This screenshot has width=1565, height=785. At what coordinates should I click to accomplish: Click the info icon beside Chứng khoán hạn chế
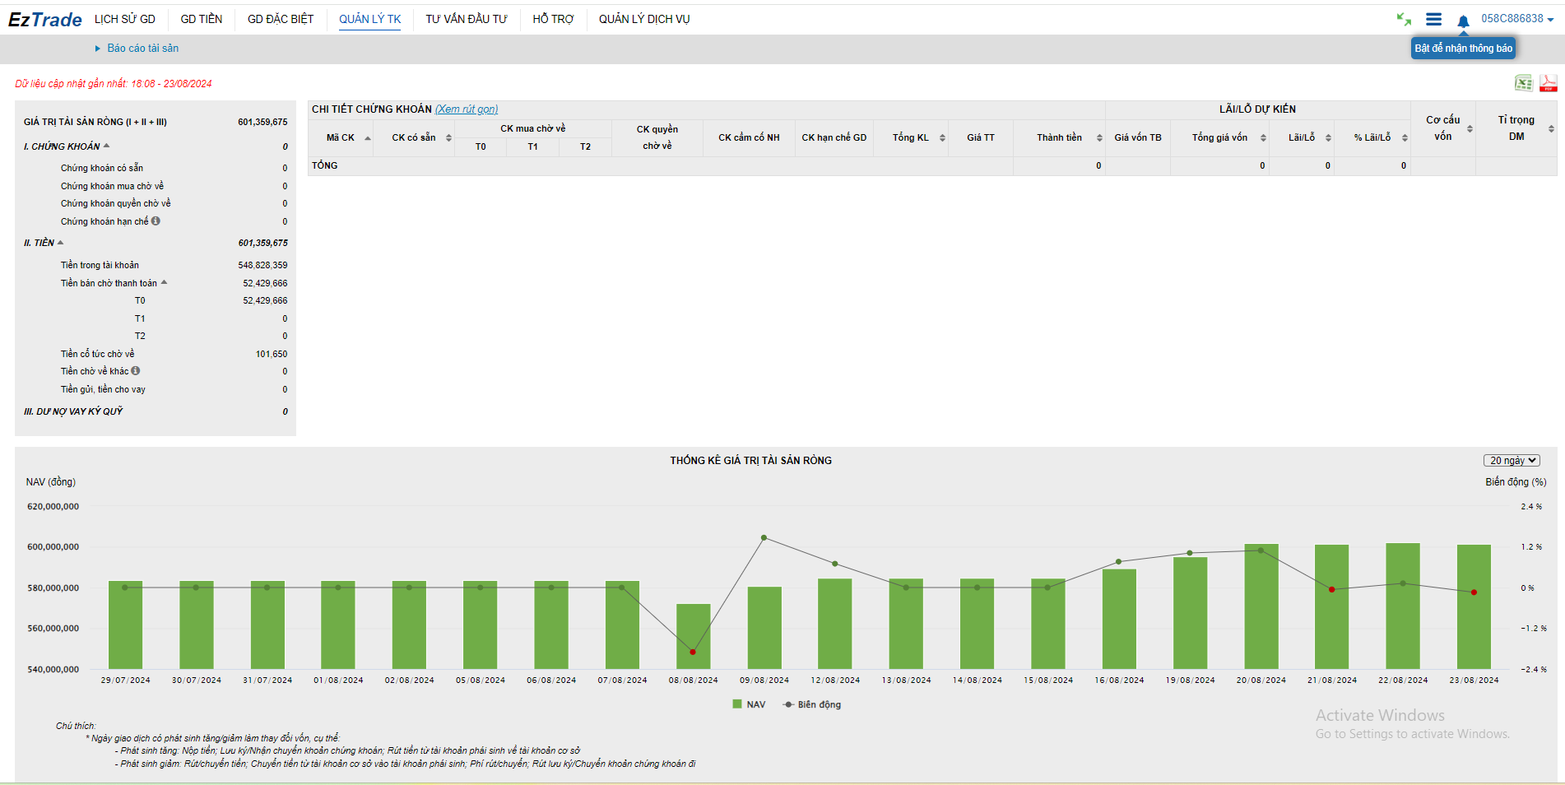tap(156, 221)
